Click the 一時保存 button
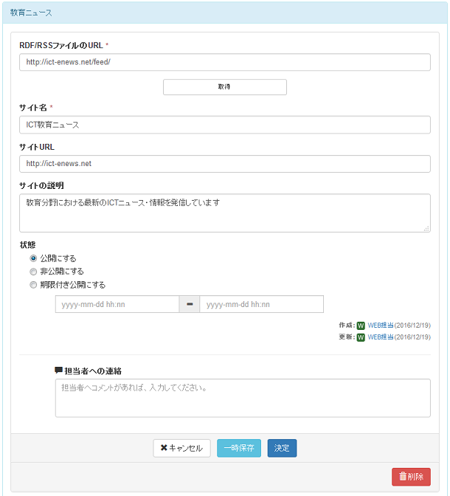450x496 pixels. tap(239, 448)
